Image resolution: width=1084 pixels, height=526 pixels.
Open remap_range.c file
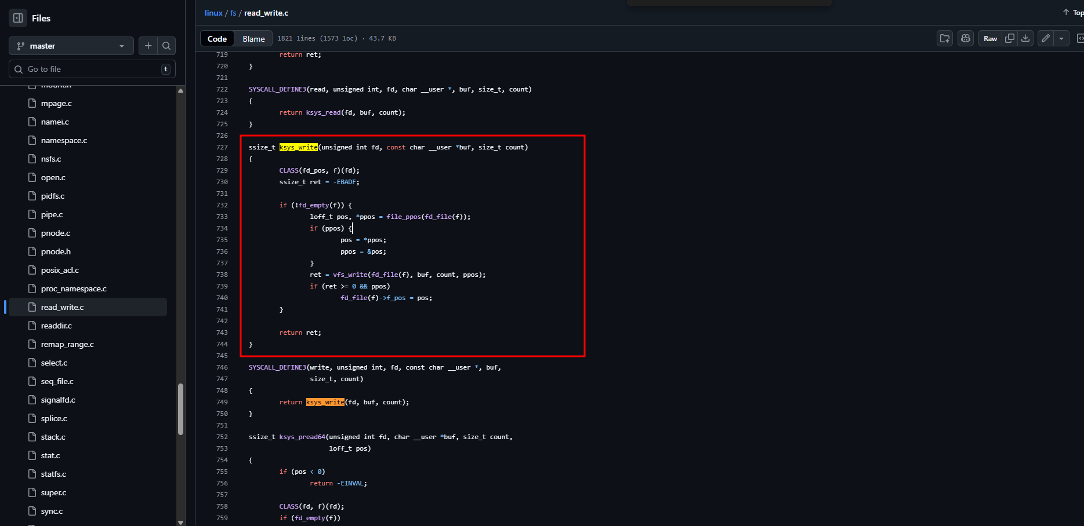click(x=67, y=344)
